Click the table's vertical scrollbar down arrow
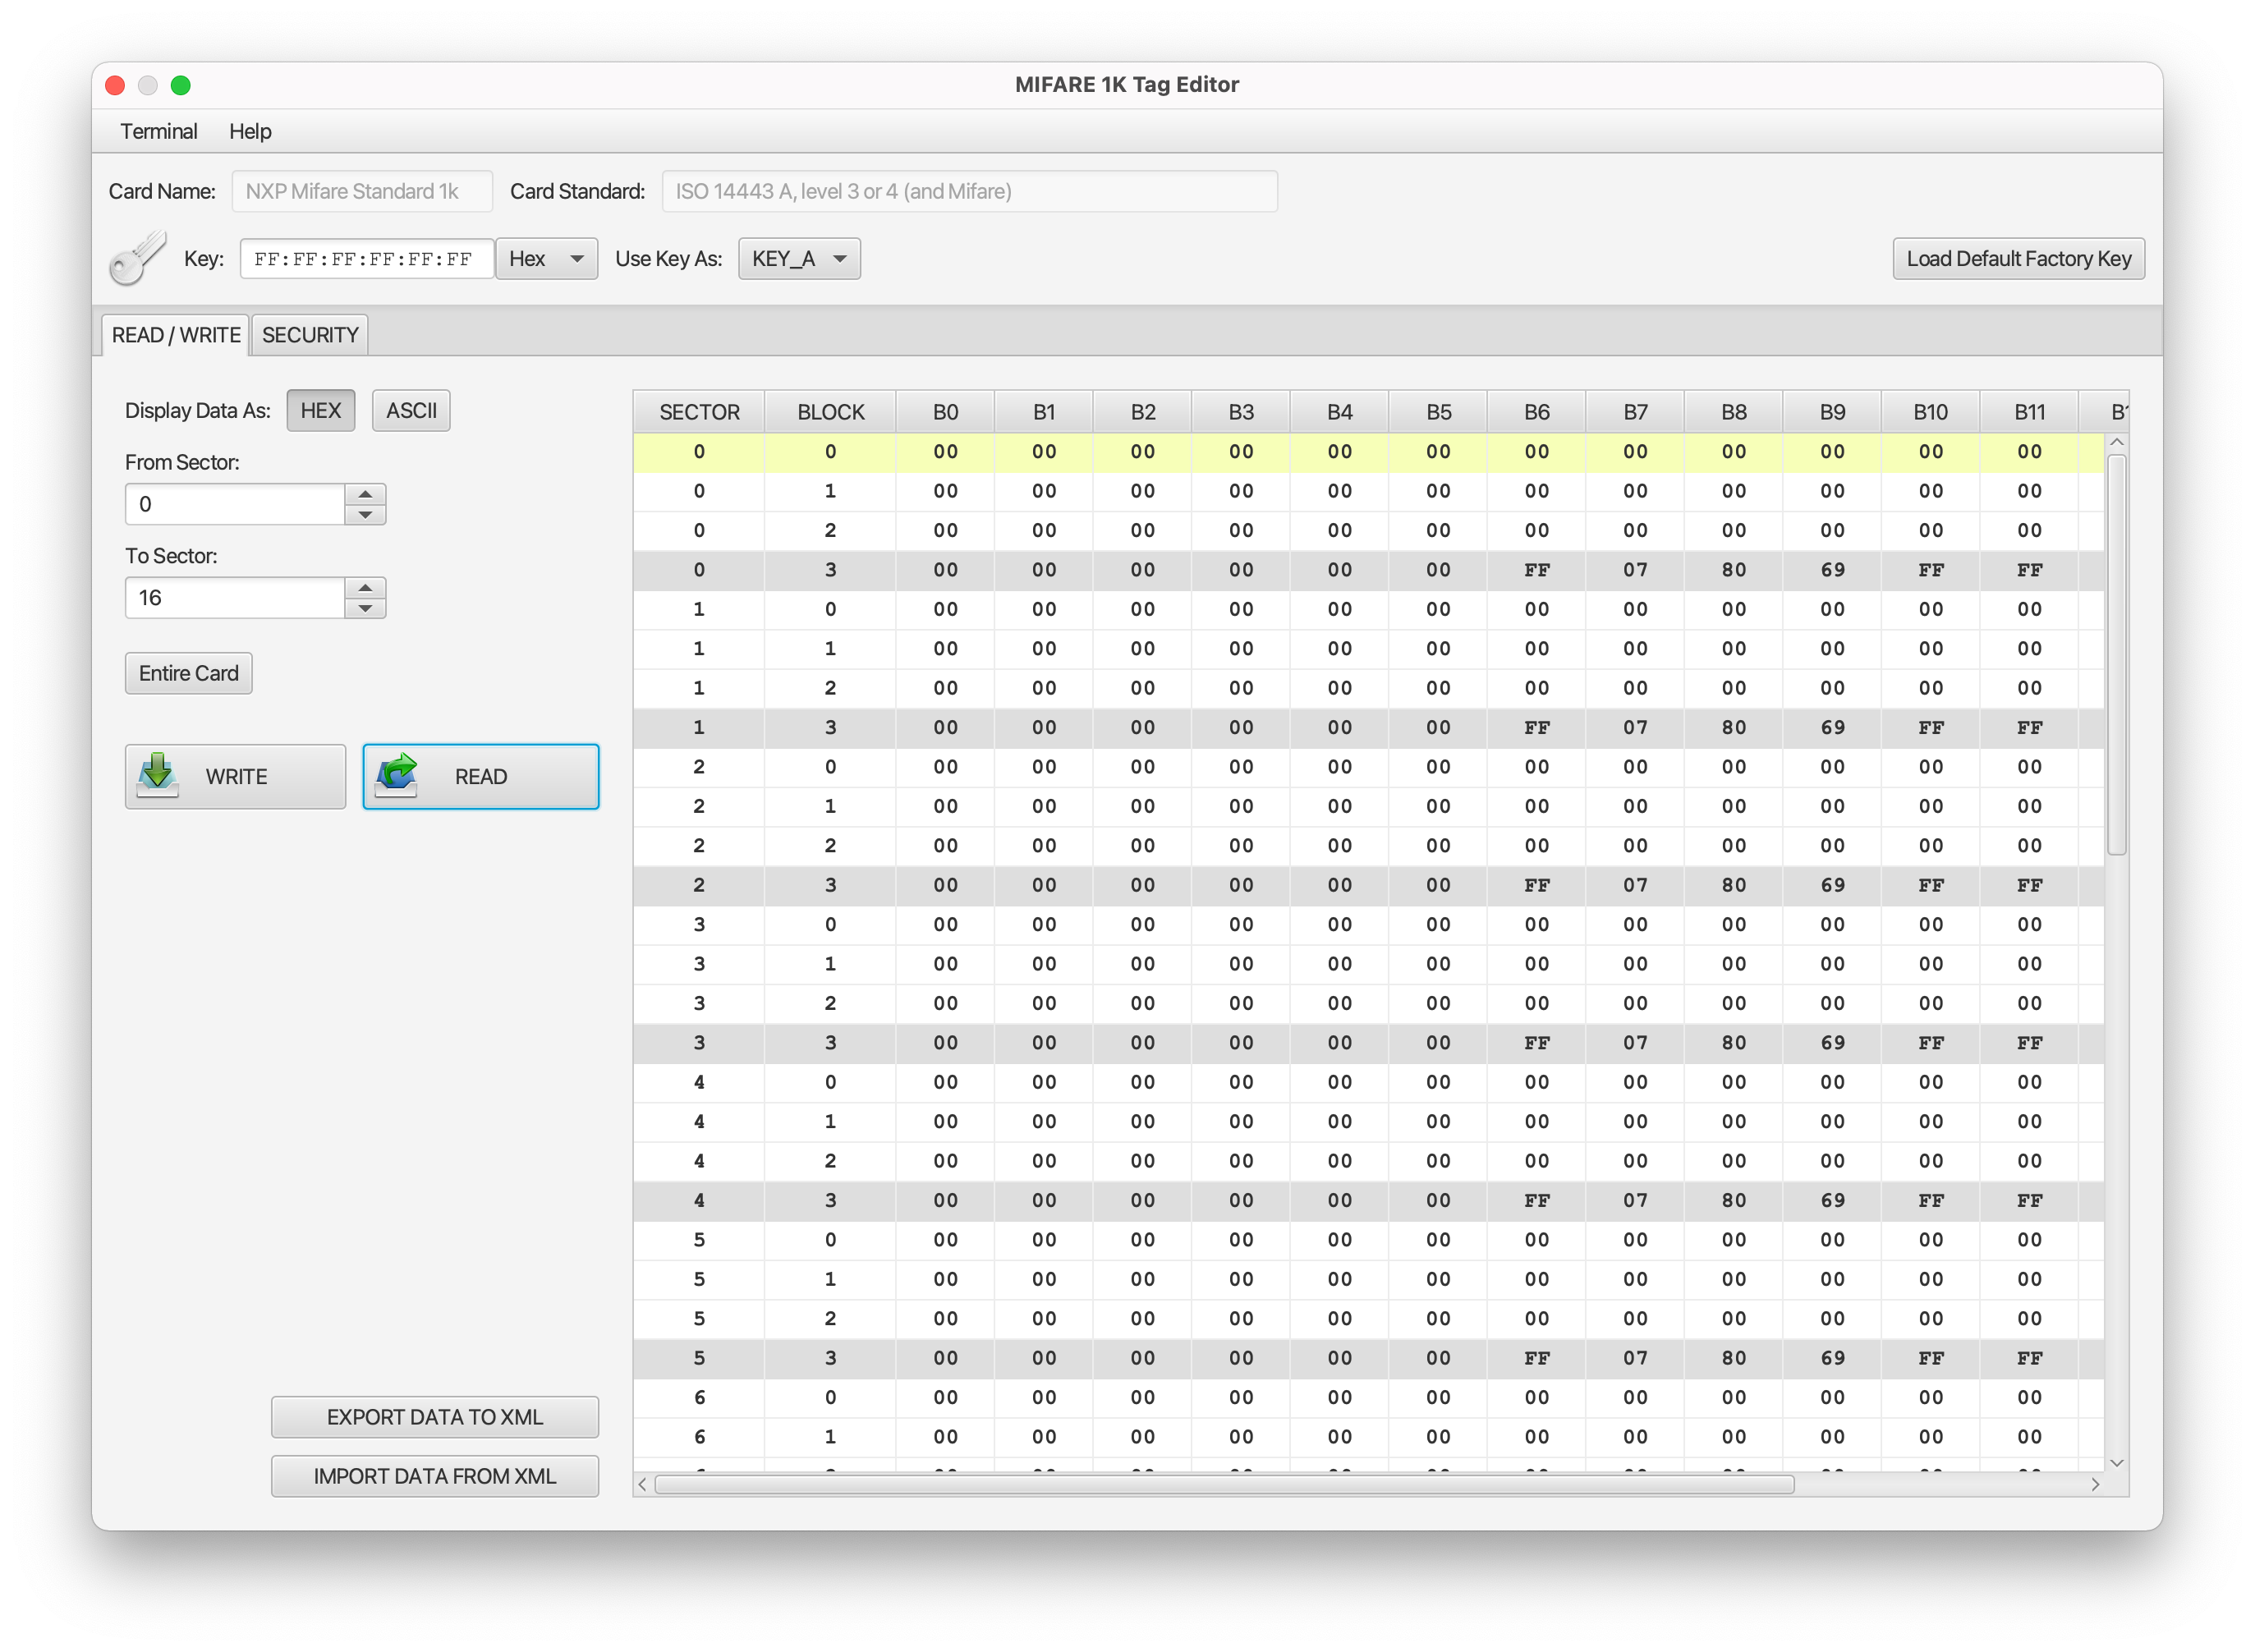The width and height of the screenshot is (2255, 1652). [2116, 1462]
